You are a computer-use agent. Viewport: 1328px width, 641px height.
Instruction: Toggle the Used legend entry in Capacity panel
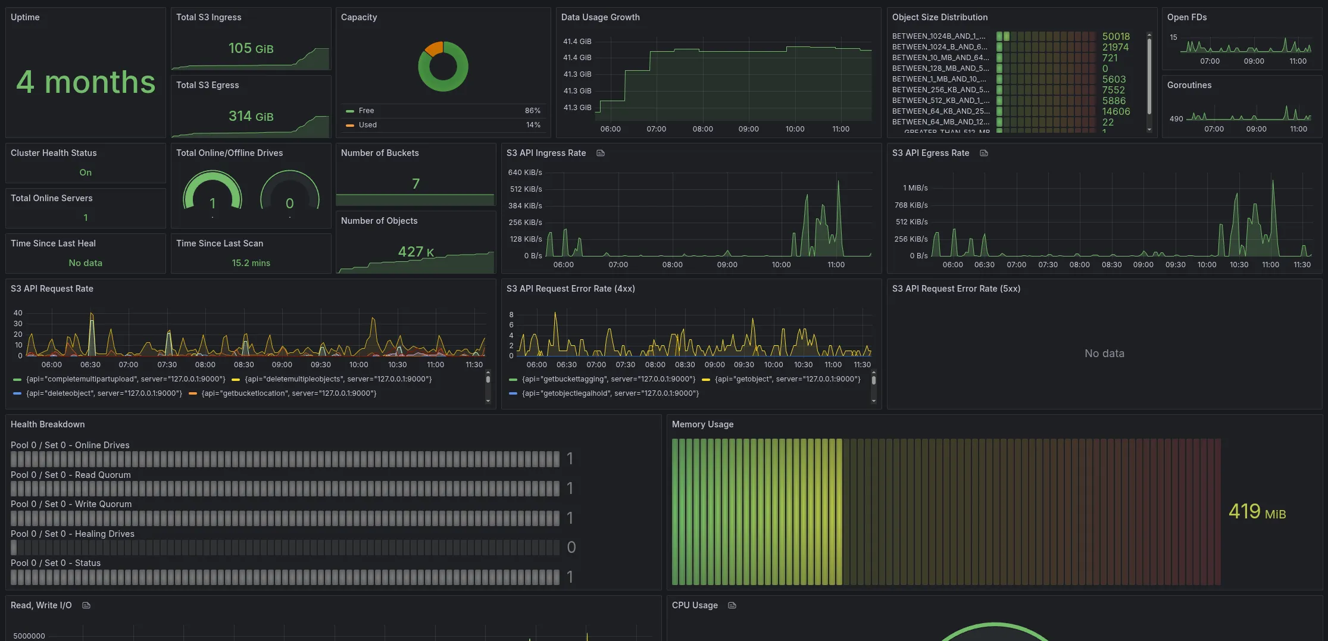(x=368, y=125)
